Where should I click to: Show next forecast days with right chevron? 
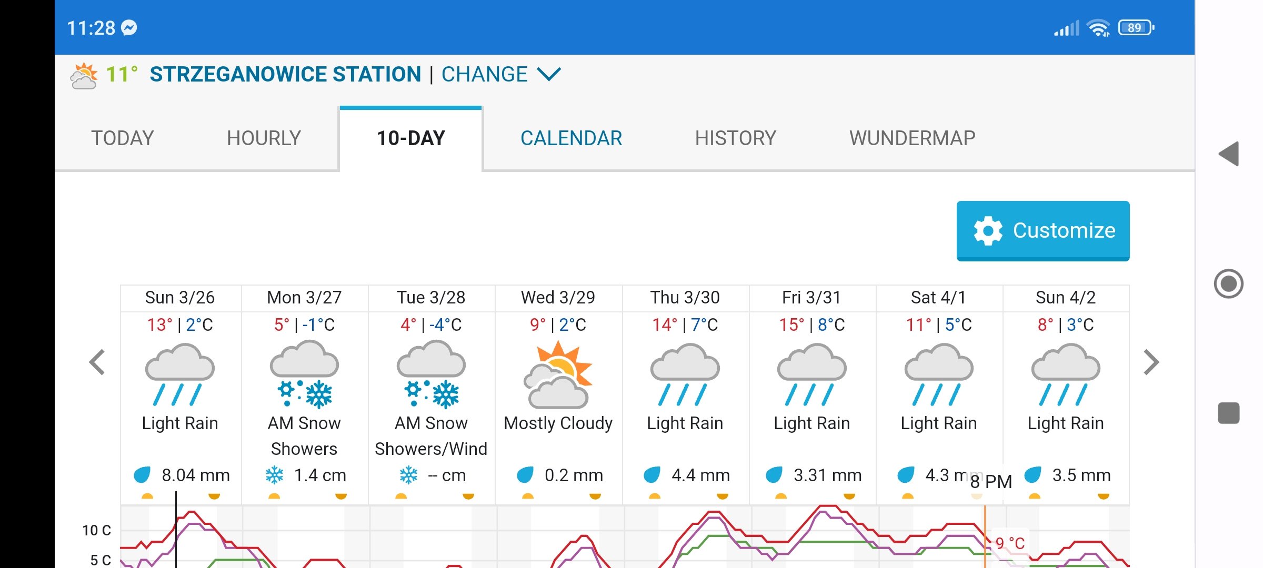click(1151, 362)
